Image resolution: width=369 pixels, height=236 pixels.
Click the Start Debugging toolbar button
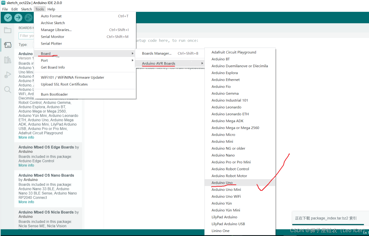28,18
